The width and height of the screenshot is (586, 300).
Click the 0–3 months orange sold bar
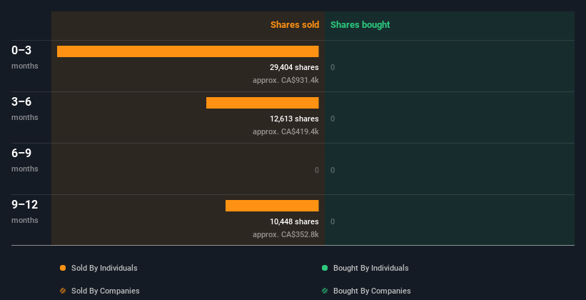pyautogui.click(x=188, y=51)
